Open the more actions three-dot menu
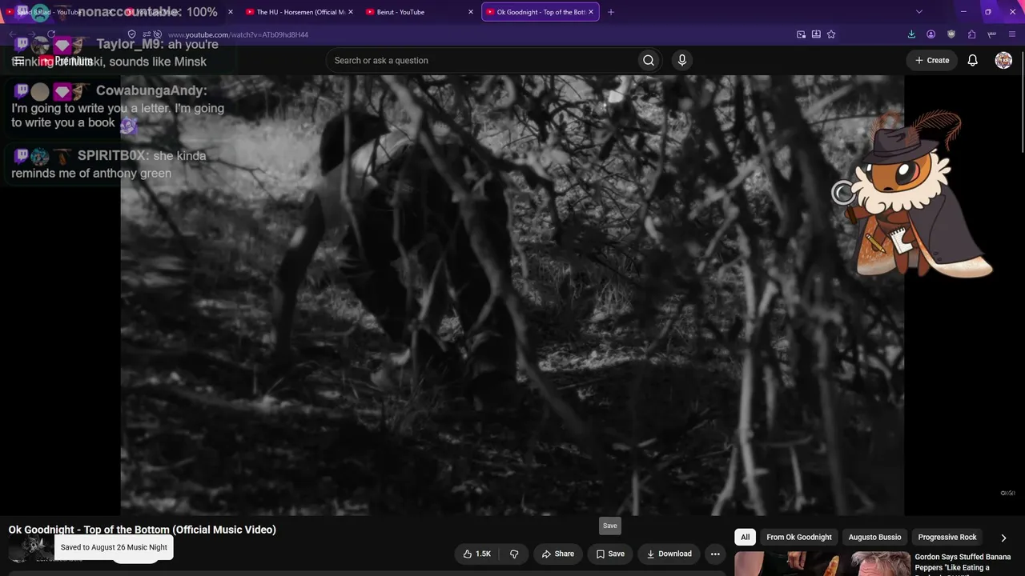This screenshot has width=1025, height=576. pos(715,554)
